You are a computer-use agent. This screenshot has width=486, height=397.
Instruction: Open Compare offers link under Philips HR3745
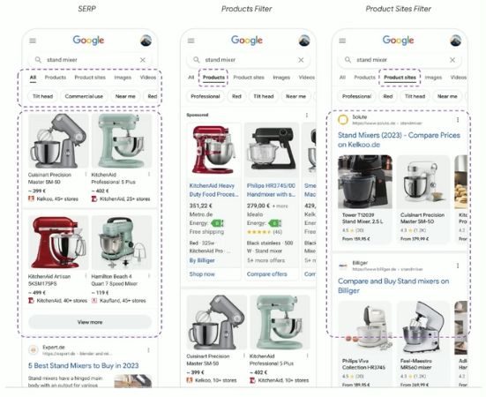[267, 274]
